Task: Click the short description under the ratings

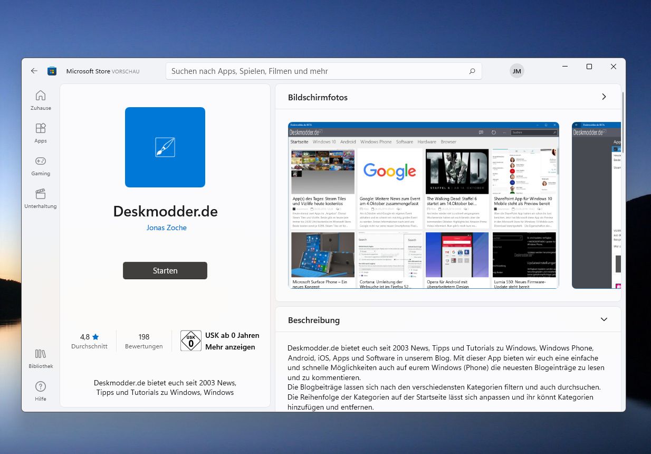Action: pos(165,387)
